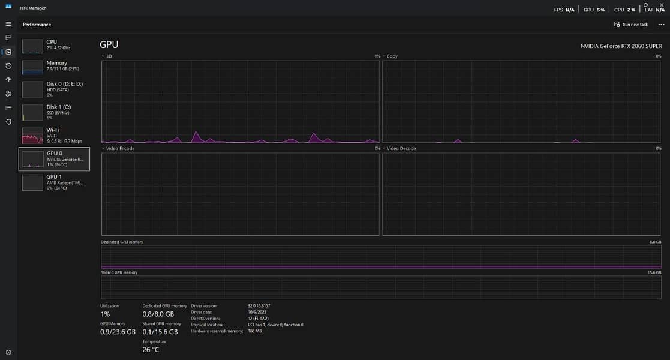The width and height of the screenshot is (670, 360).
Task: Open the App history page icon
Action: (x=8, y=66)
